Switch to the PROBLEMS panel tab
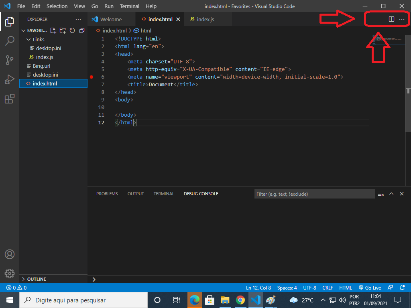Screen dimensions: 411x308 click(x=107, y=194)
